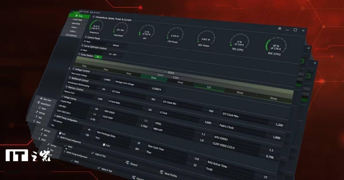Click the TDC (CPU) gauge
344x180 pixels.
(x=239, y=43)
